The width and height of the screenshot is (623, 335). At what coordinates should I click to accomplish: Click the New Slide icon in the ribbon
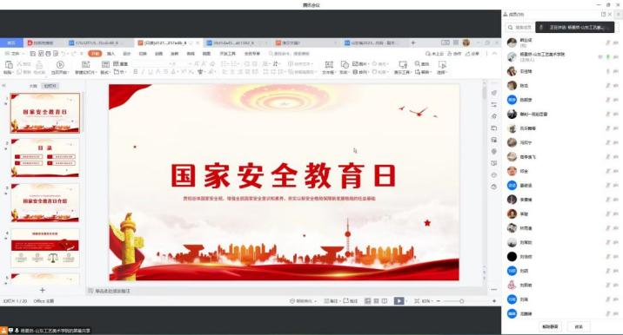85,64
